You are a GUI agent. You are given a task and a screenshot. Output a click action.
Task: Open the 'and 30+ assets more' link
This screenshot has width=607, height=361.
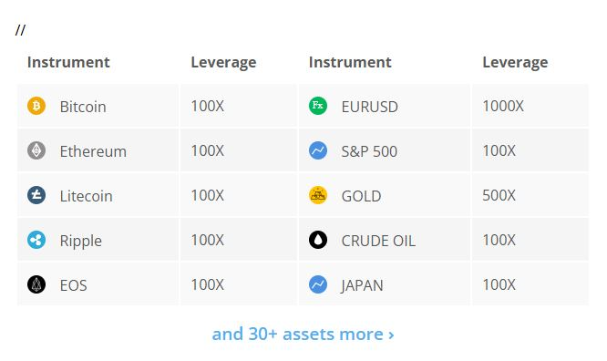303,334
